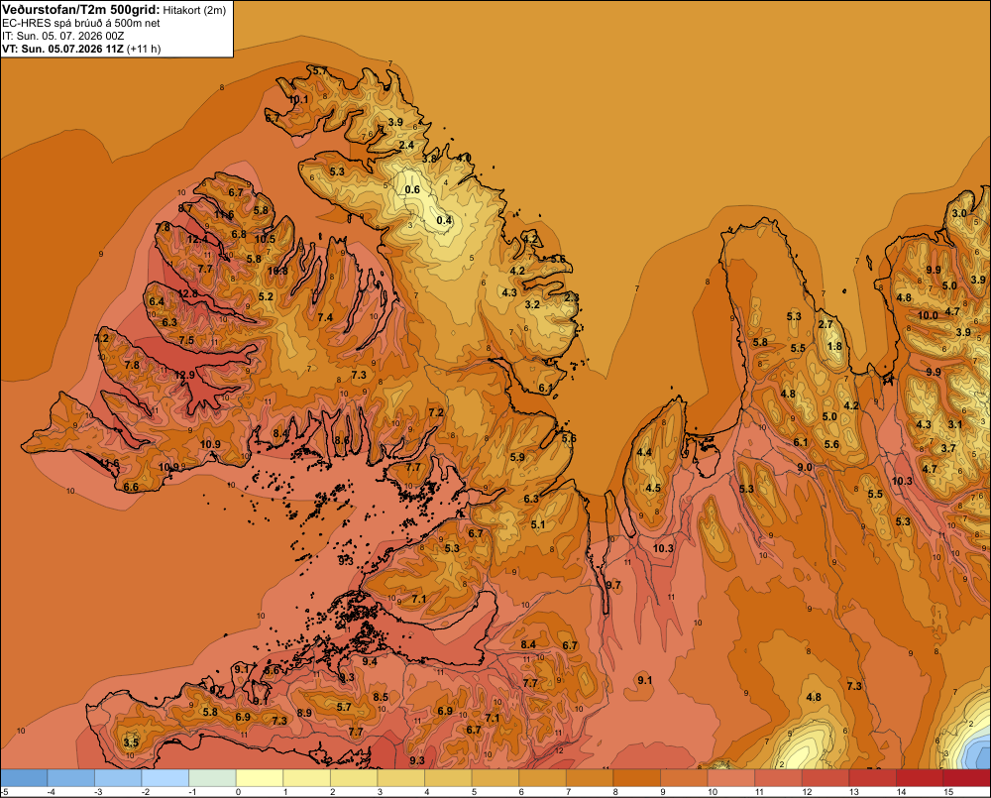Select the 3.5 temperature label
Viewport: 991px width, 798px height.
[x=131, y=742]
